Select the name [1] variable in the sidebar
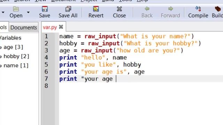This screenshot has height=125, width=223. [x=16, y=66]
